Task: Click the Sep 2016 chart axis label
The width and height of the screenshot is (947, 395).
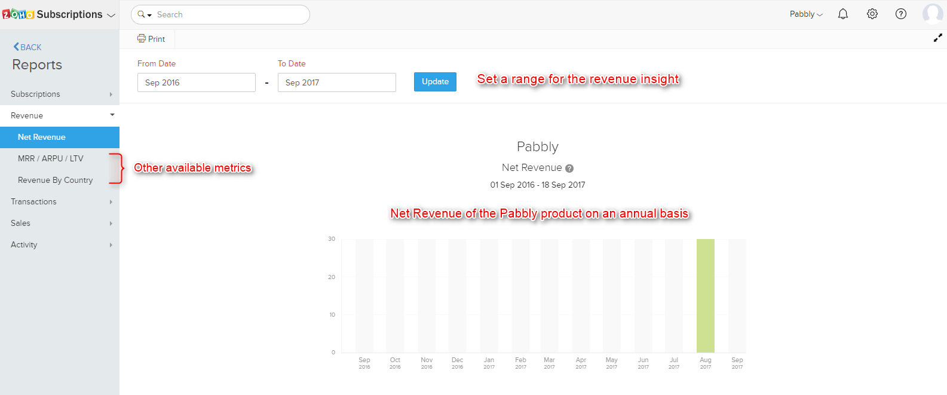Action: (x=364, y=363)
